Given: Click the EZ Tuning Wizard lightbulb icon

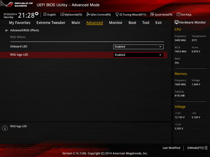Looking at the screenshot, I should point(117,14).
